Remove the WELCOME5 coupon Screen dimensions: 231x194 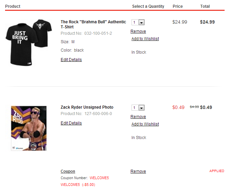138,171
